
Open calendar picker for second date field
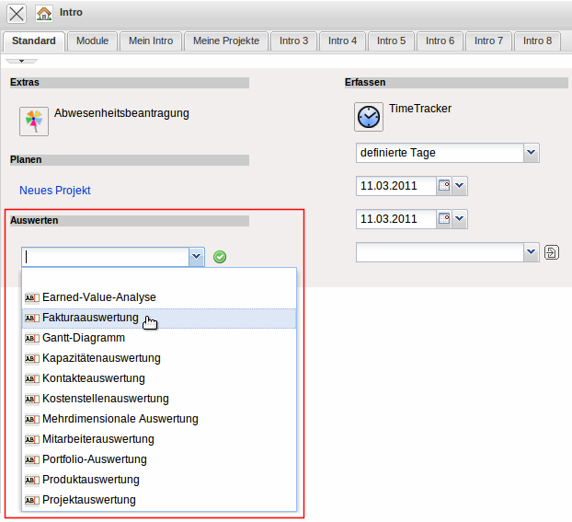coord(443,219)
